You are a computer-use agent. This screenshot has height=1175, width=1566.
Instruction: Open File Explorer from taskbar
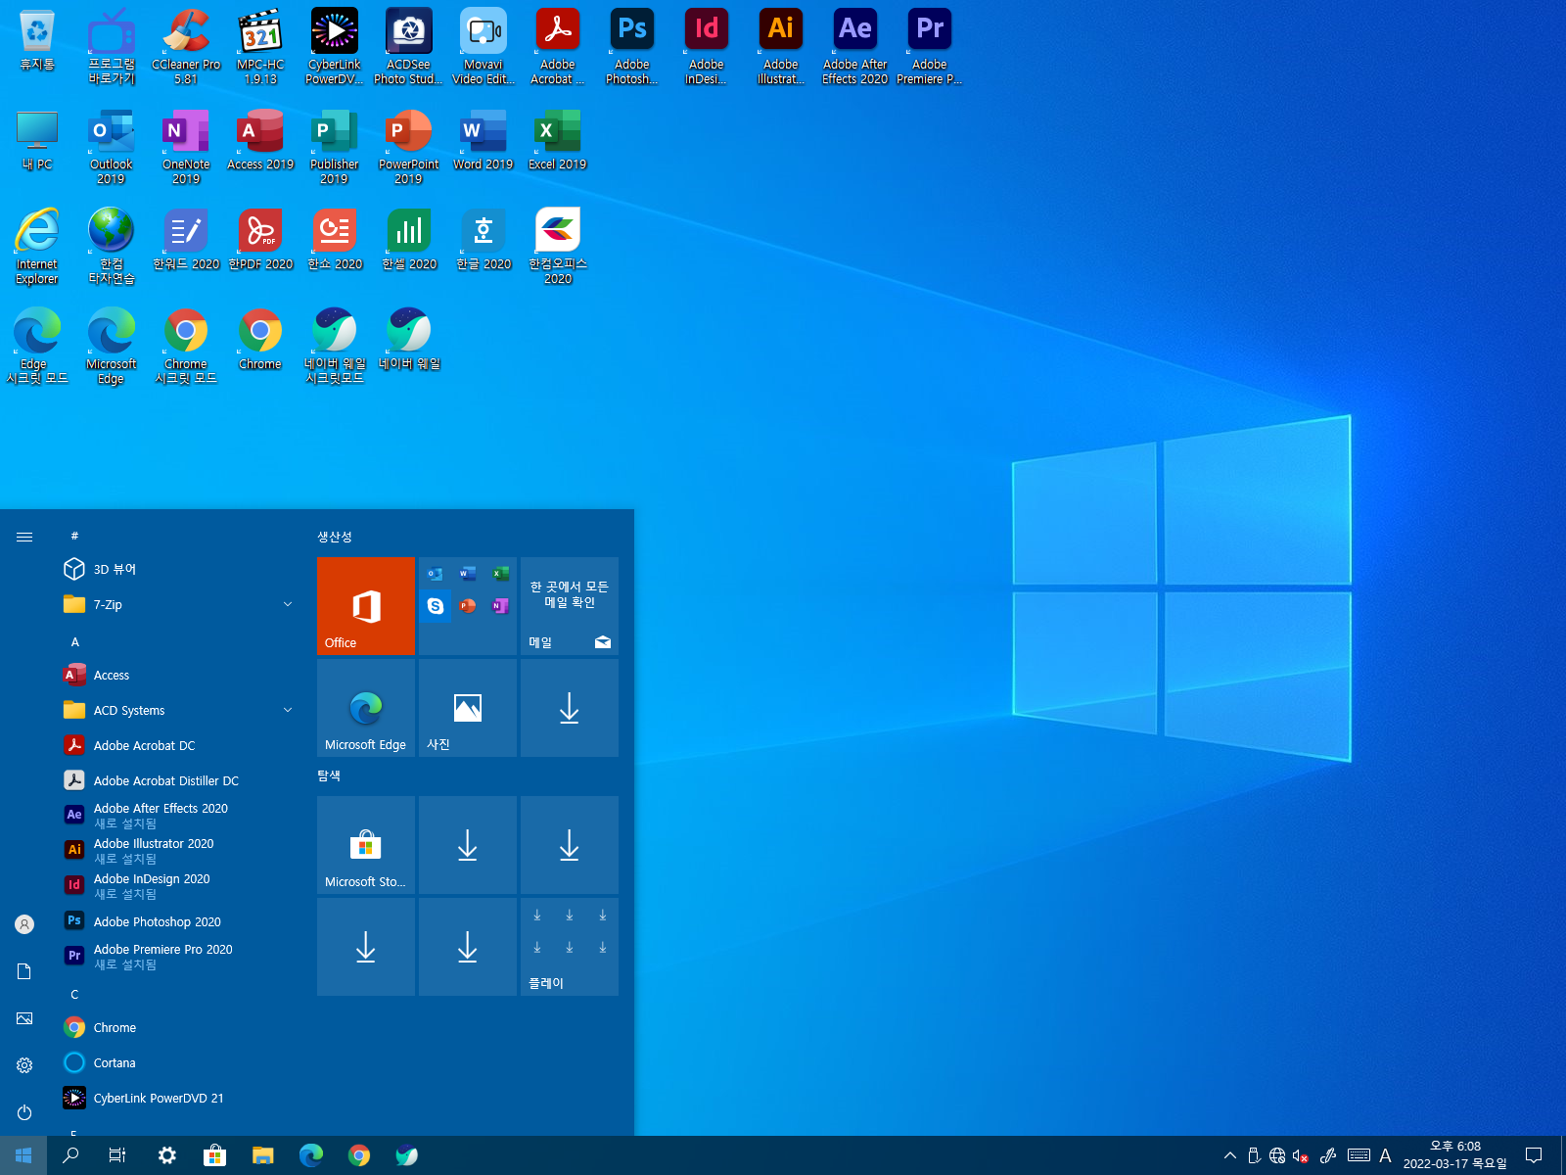click(x=262, y=1155)
